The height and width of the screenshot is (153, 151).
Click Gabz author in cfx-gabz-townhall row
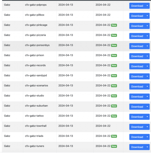(7, 126)
